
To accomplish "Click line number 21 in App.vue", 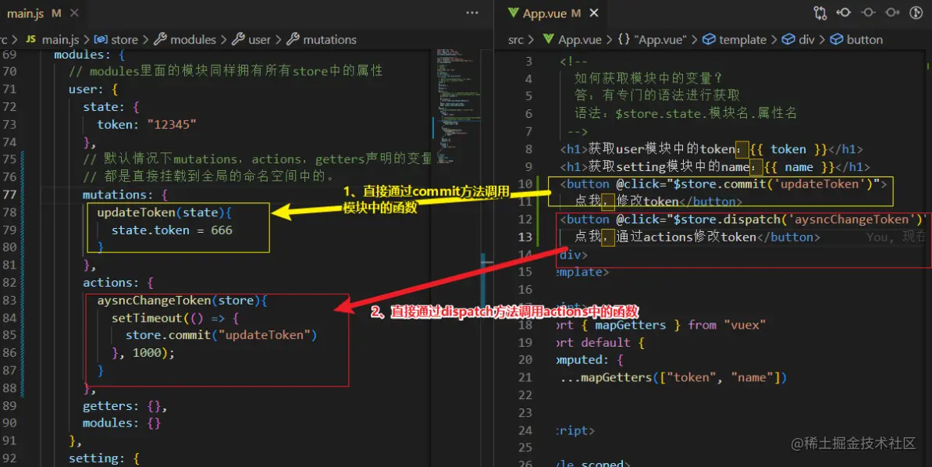I will click(525, 377).
